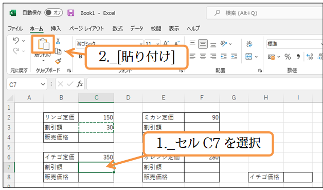The height and width of the screenshot is (190, 323).
Task: Open the 校閲 tab
Action: click(x=156, y=28)
